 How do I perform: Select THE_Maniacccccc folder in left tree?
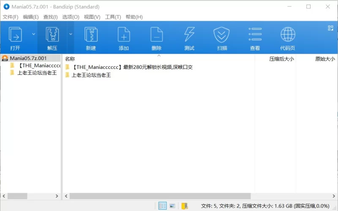pyautogui.click(x=35, y=66)
